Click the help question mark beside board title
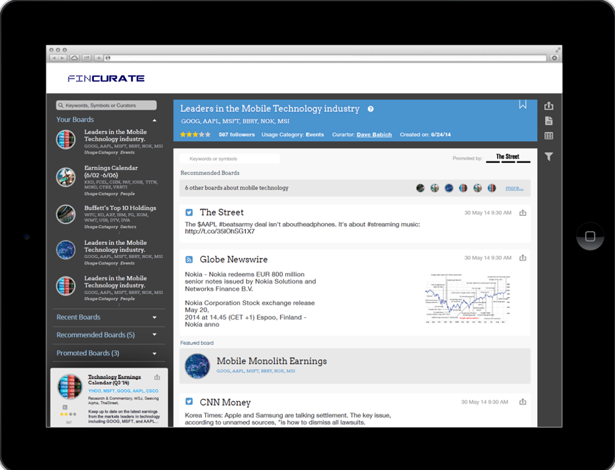The height and width of the screenshot is (470, 615). (371, 109)
